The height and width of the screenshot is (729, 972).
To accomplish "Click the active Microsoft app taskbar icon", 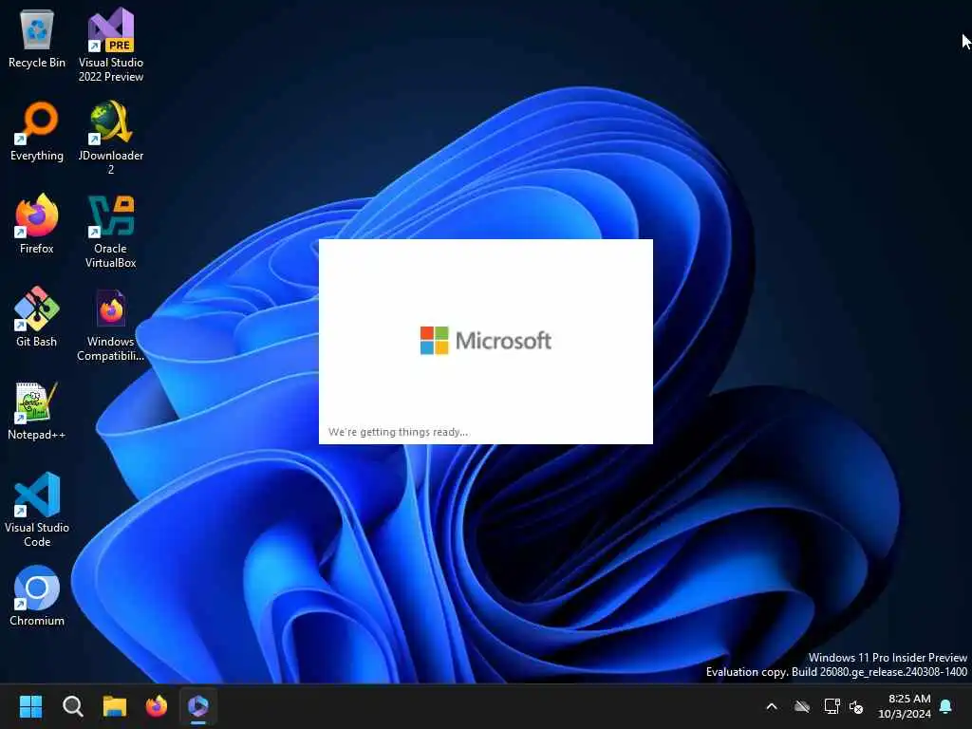I will pos(198,706).
